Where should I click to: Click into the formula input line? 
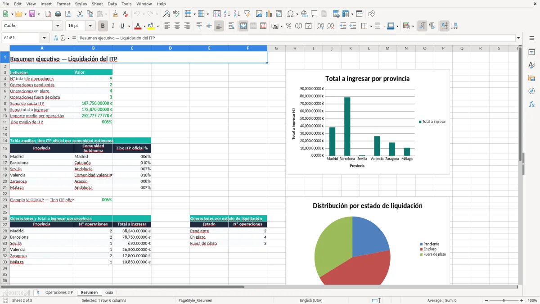click(x=296, y=38)
